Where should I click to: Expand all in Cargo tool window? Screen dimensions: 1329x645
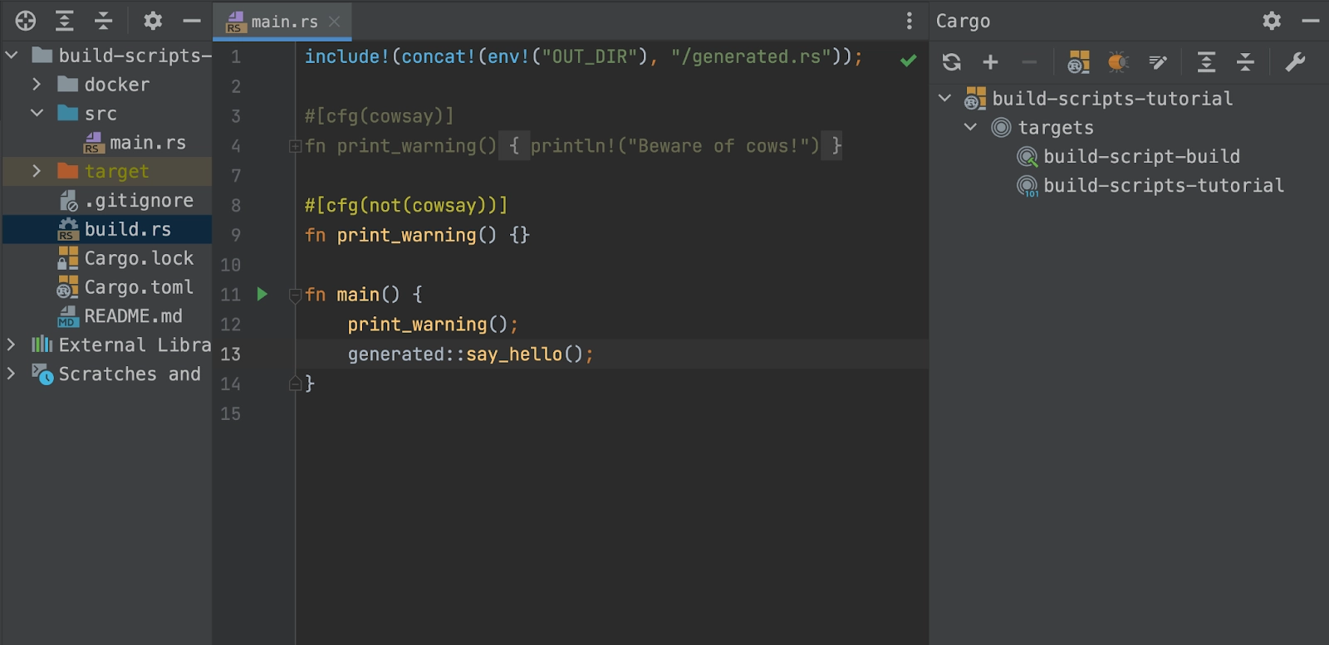click(1206, 61)
